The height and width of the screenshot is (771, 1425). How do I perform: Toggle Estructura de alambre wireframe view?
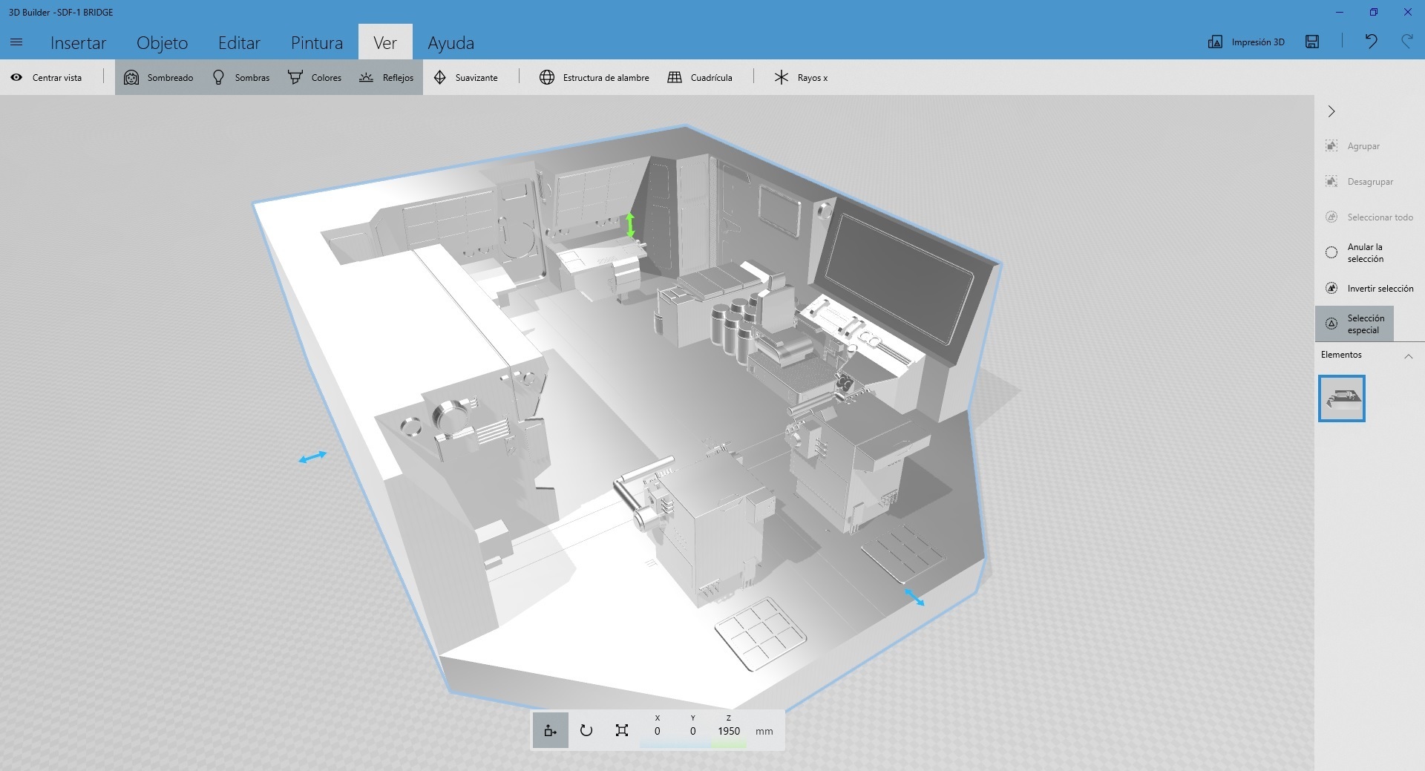(x=594, y=77)
